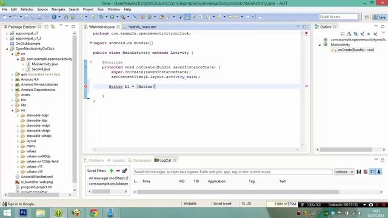
Task: Open the Window menu
Action: tap(113, 10)
